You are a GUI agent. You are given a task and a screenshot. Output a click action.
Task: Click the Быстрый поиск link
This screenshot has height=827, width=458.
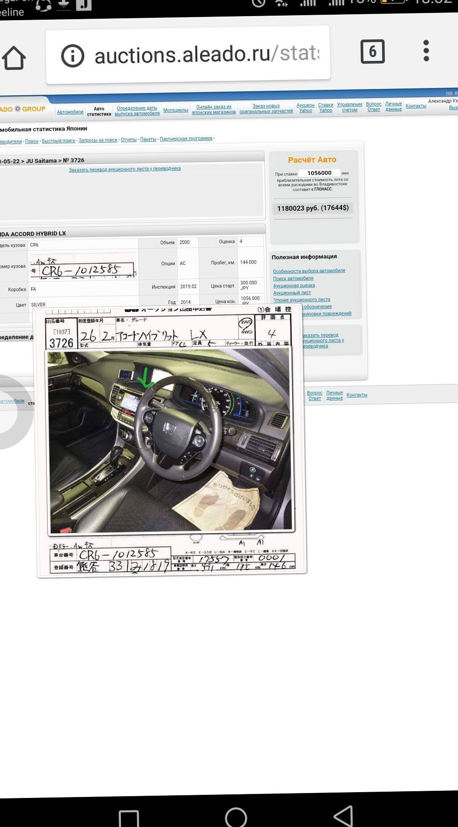pos(58,140)
